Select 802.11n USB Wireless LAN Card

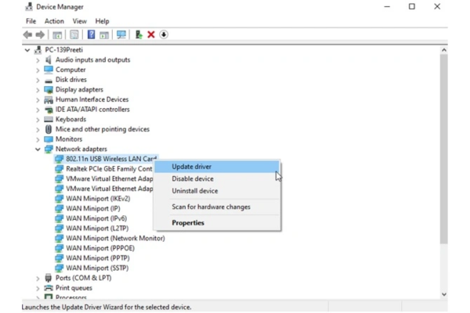pyautogui.click(x=111, y=159)
